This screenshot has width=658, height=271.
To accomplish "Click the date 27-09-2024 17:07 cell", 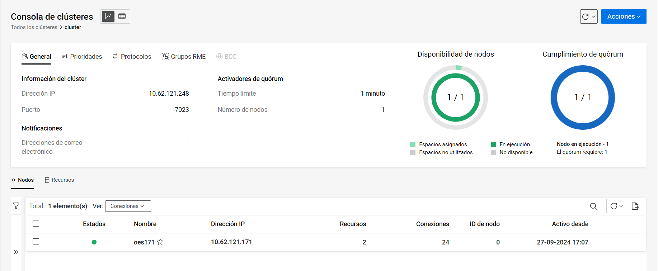I will pos(563,242).
